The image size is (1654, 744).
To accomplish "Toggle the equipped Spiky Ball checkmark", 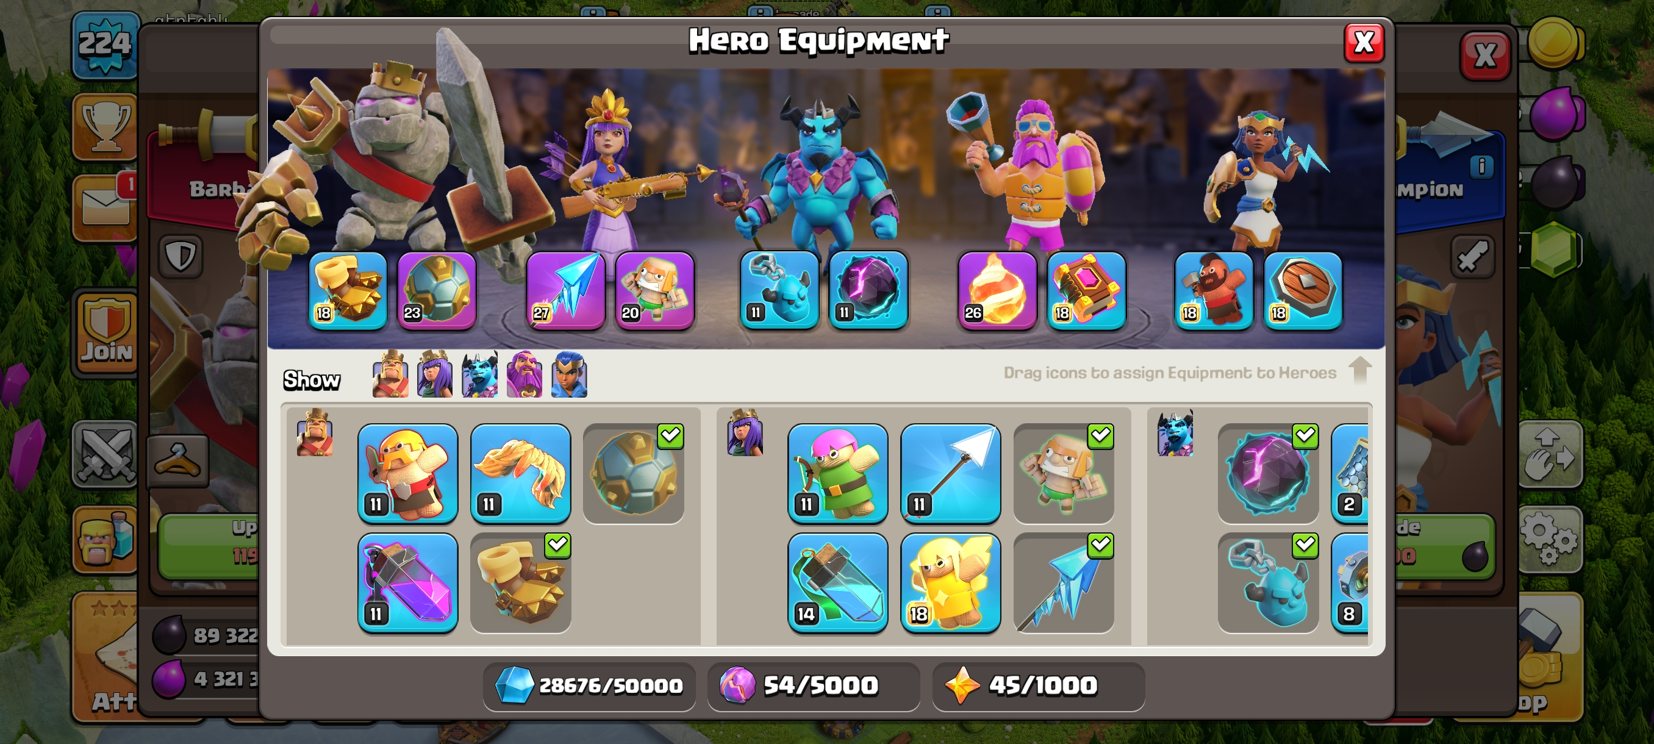I will [x=670, y=436].
